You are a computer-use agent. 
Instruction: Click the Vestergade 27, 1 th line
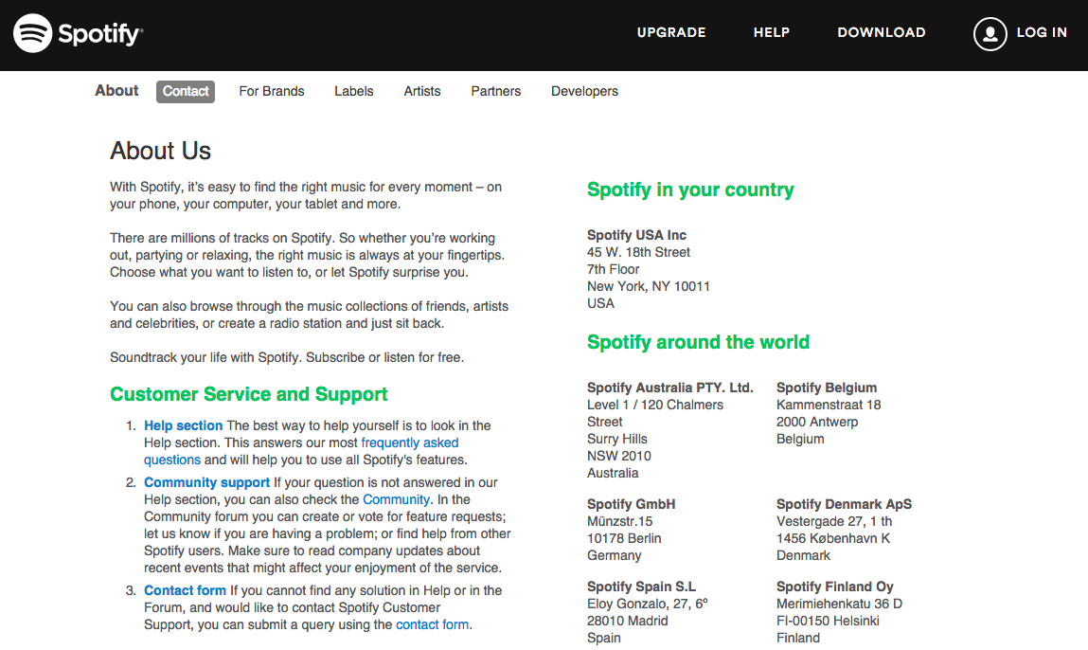[x=834, y=521]
